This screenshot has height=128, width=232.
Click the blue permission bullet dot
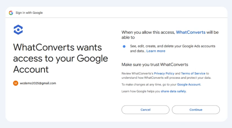coord(124,47)
